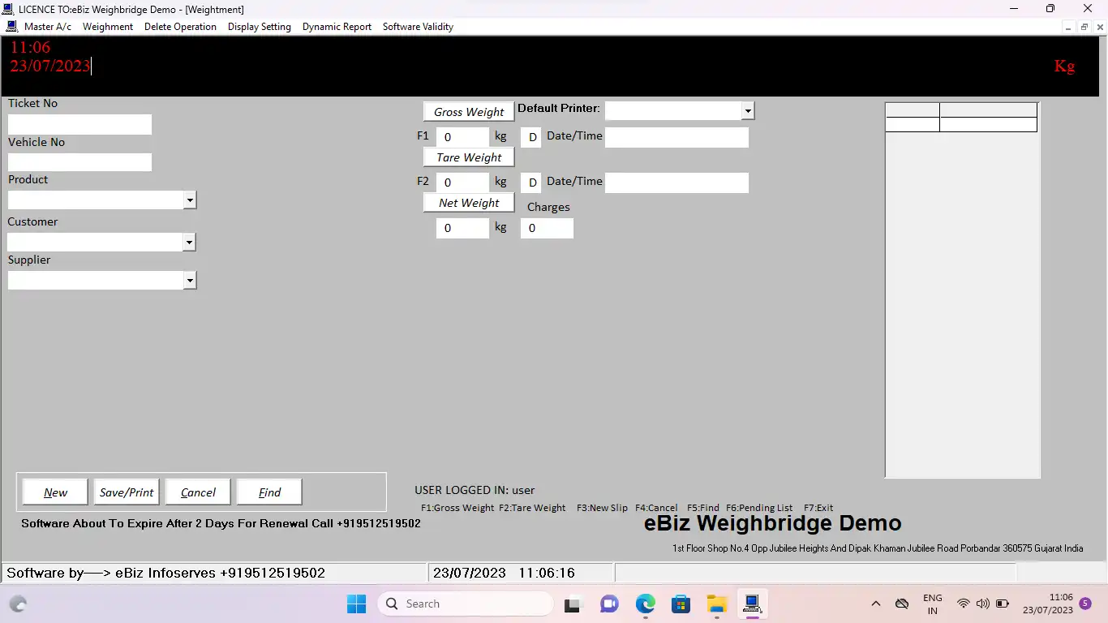Screen dimensions: 1108x623
Task: Click the gross weight Date/Time field
Action: (676, 137)
